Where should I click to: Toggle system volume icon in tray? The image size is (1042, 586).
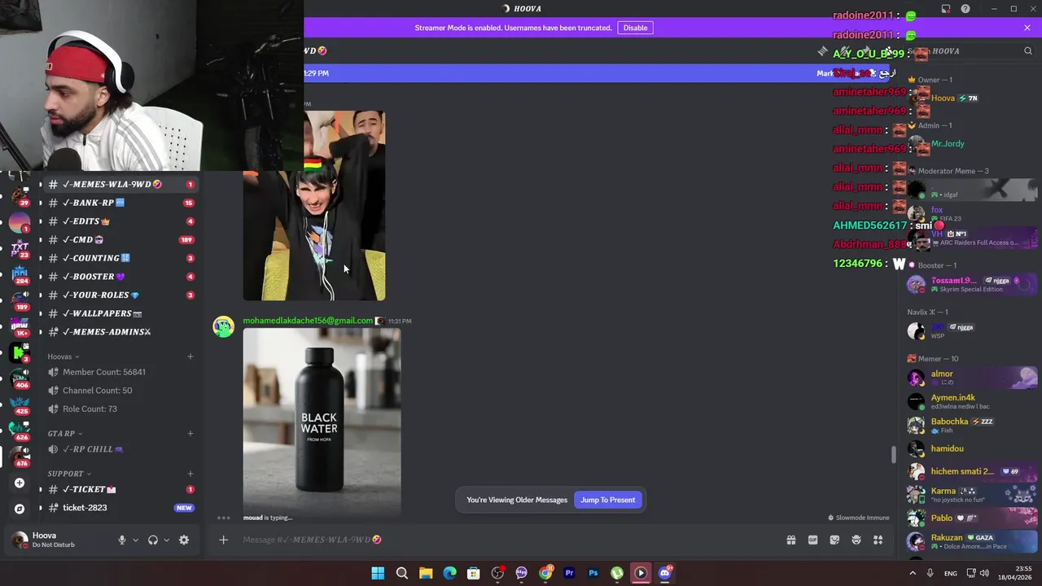[984, 573]
